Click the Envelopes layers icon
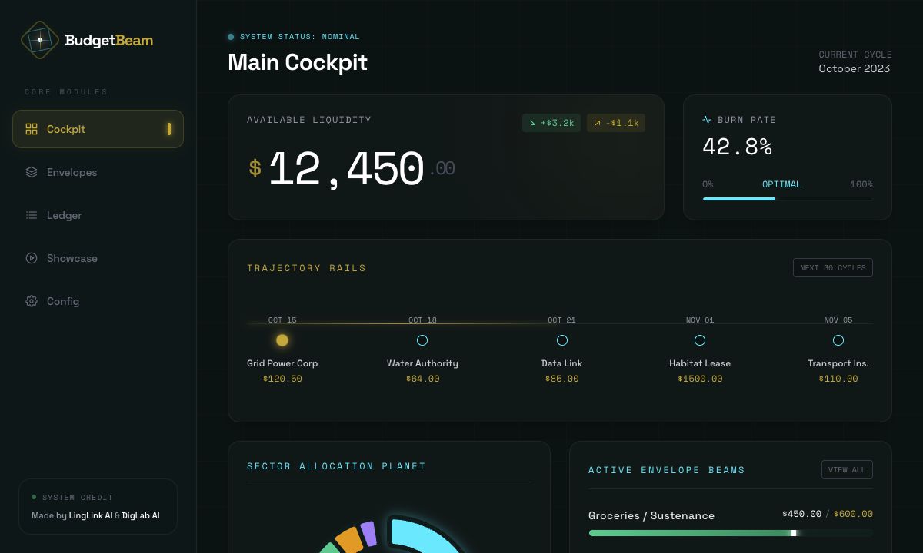The height and width of the screenshot is (553, 923). point(32,172)
